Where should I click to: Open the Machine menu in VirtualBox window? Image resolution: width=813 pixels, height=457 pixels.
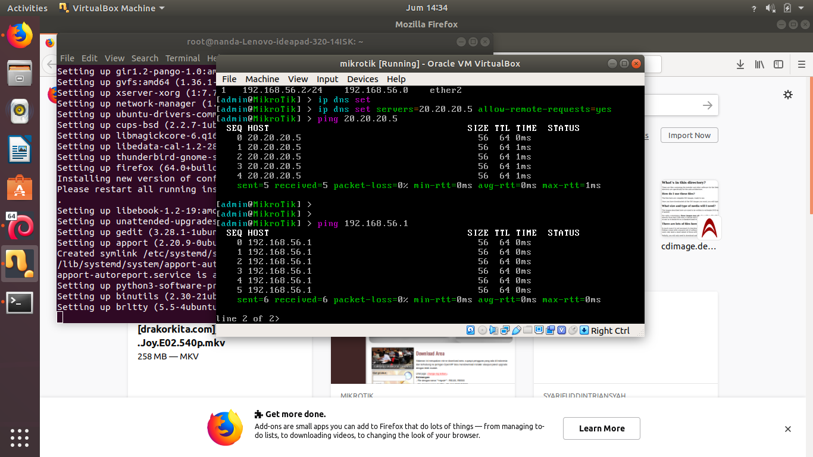[x=262, y=79]
